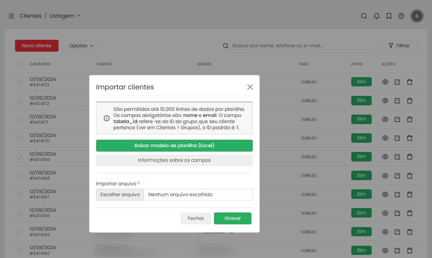This screenshot has width=432, height=258.
Task: Delete client #6474172 using trash icon
Action: 410,101
